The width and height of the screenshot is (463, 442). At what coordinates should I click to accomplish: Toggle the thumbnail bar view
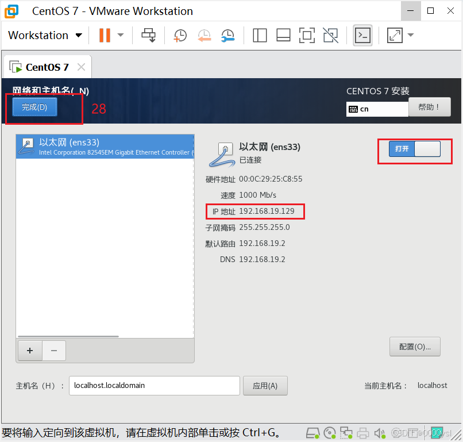click(x=283, y=36)
